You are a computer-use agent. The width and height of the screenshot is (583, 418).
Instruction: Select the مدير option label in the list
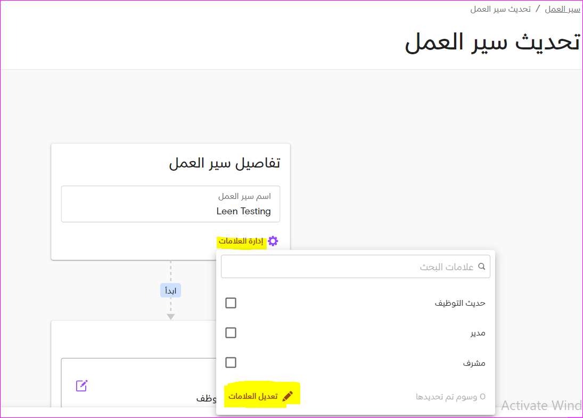477,333
